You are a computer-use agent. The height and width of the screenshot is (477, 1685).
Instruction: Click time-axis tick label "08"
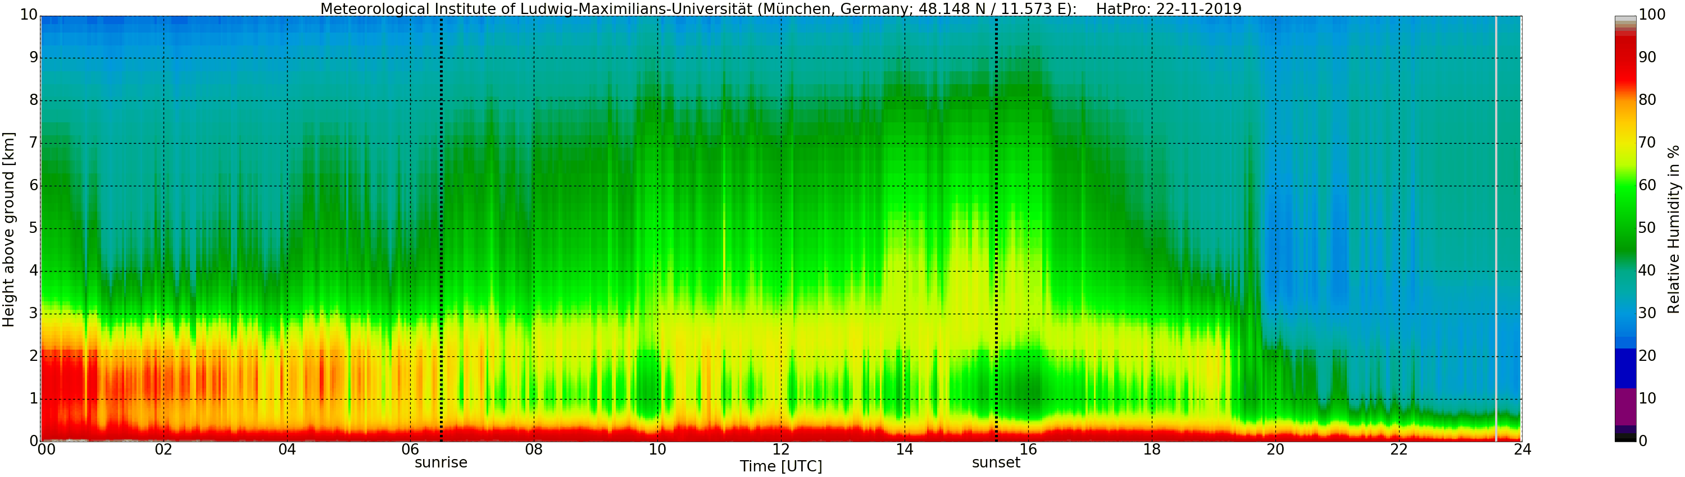(534, 450)
